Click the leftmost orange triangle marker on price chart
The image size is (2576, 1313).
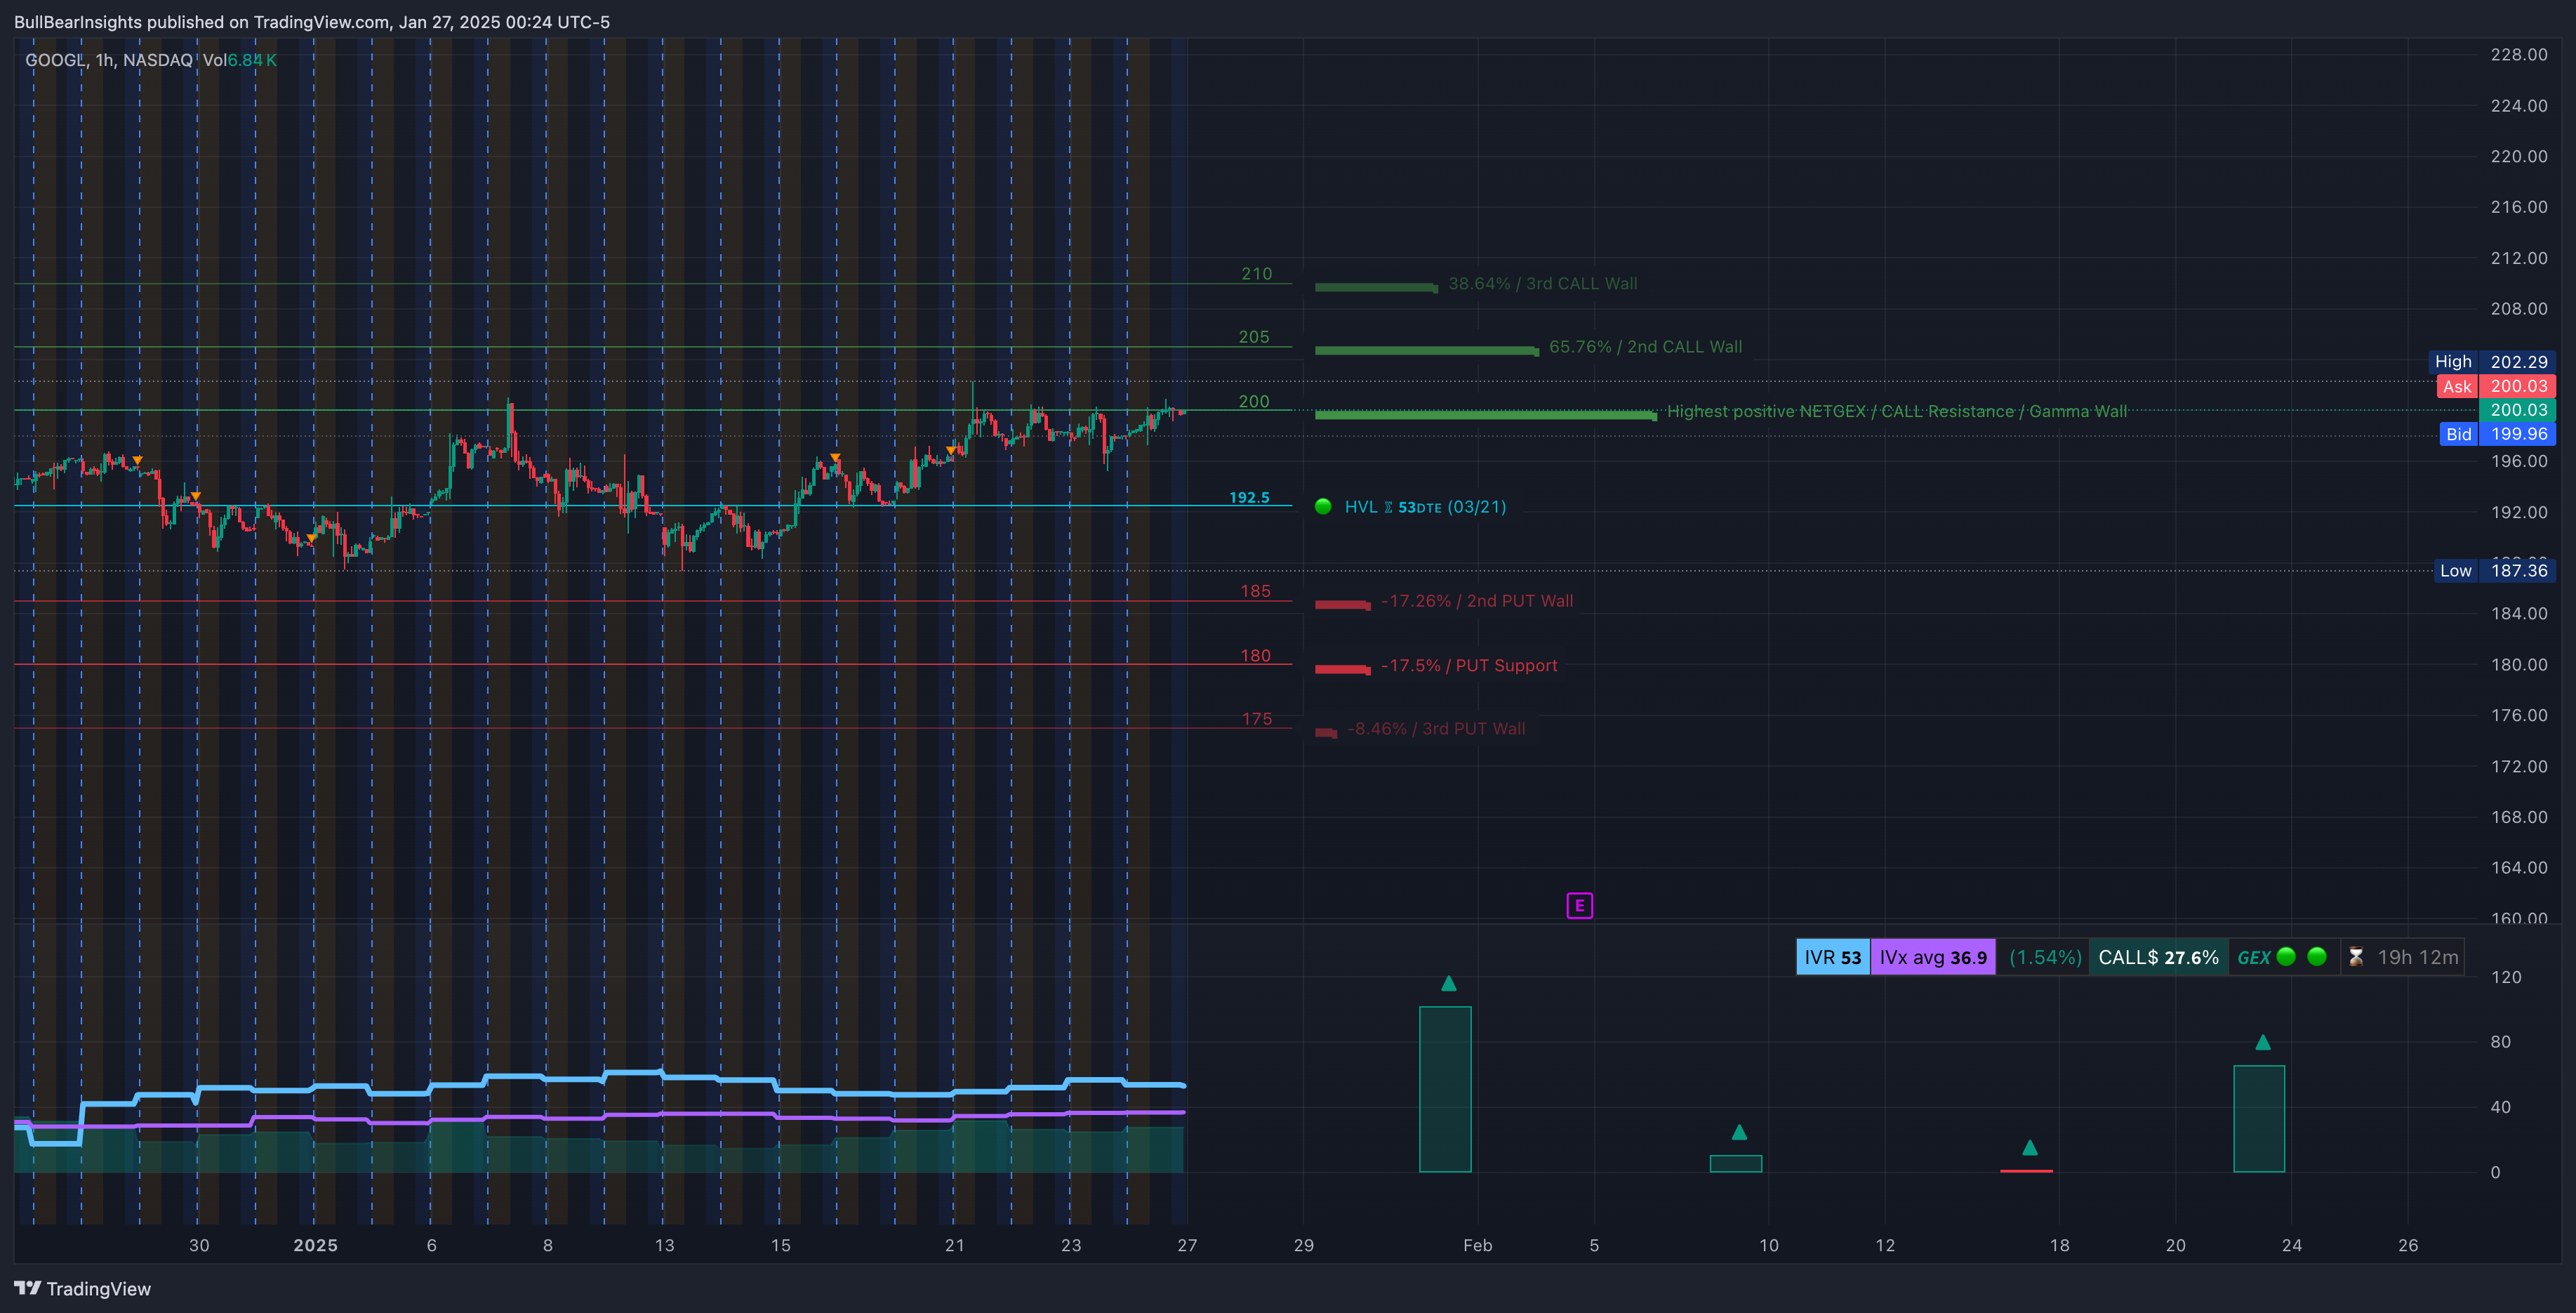coord(137,460)
